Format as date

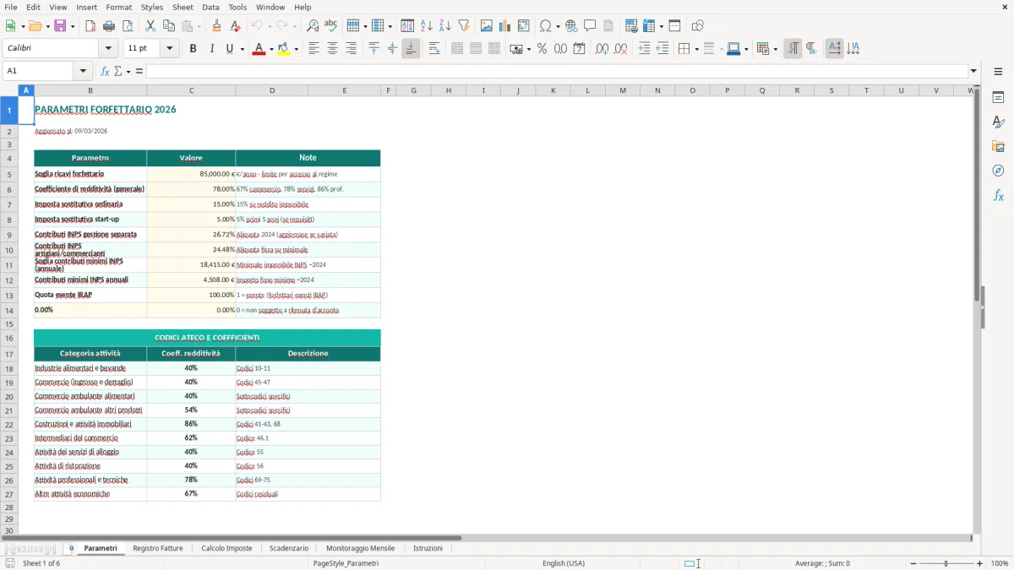click(x=579, y=49)
